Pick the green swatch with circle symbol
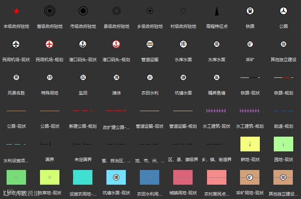This screenshot has width=301, height=199. click(x=16, y=177)
